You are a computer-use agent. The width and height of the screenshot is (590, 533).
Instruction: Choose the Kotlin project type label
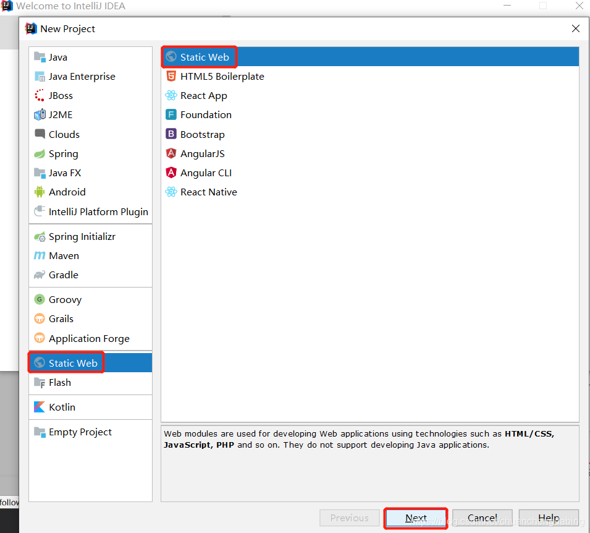point(62,407)
